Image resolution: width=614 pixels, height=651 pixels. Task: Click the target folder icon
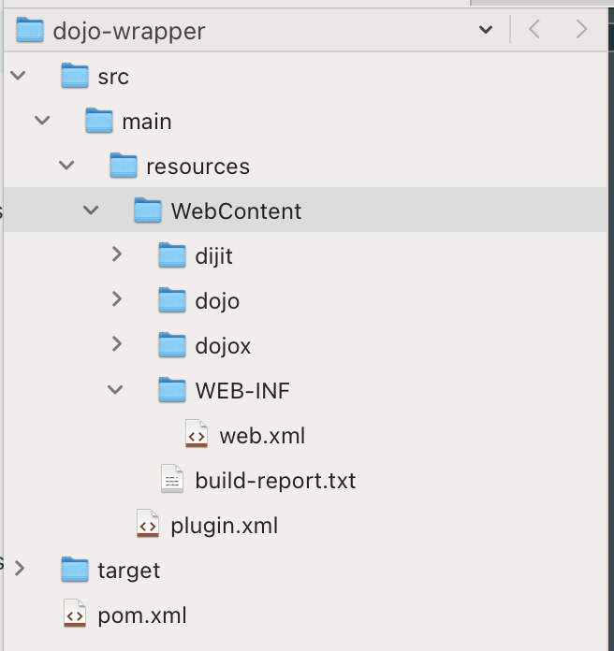point(75,571)
